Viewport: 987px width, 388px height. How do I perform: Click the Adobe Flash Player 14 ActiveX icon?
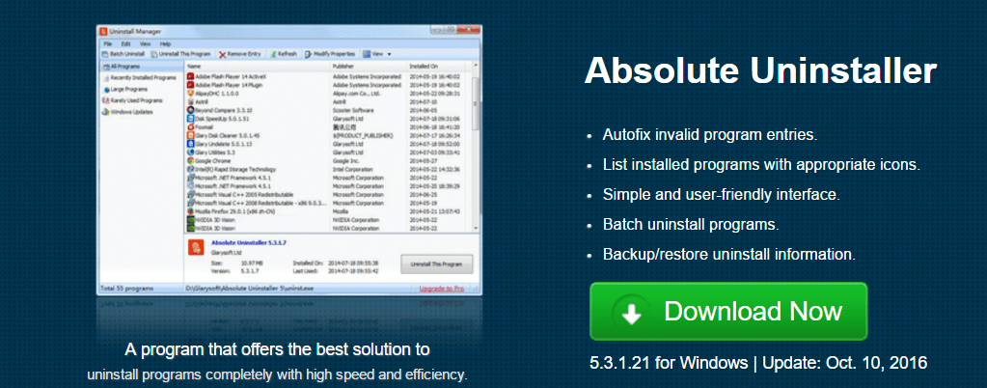pos(190,76)
